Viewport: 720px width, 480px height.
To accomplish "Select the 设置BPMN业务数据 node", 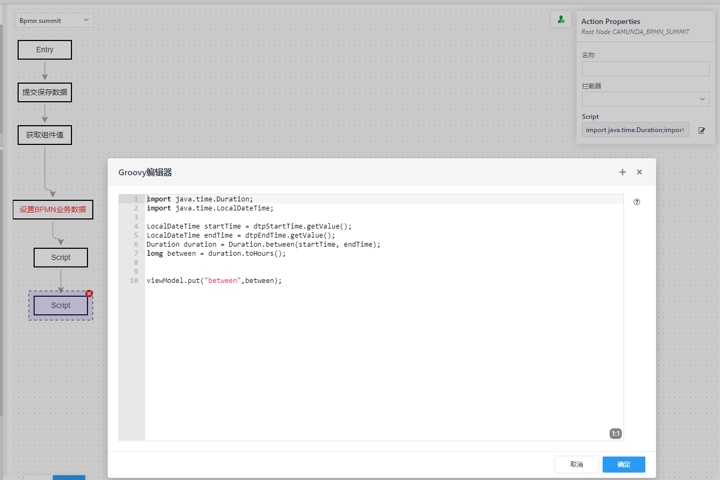I will point(53,209).
